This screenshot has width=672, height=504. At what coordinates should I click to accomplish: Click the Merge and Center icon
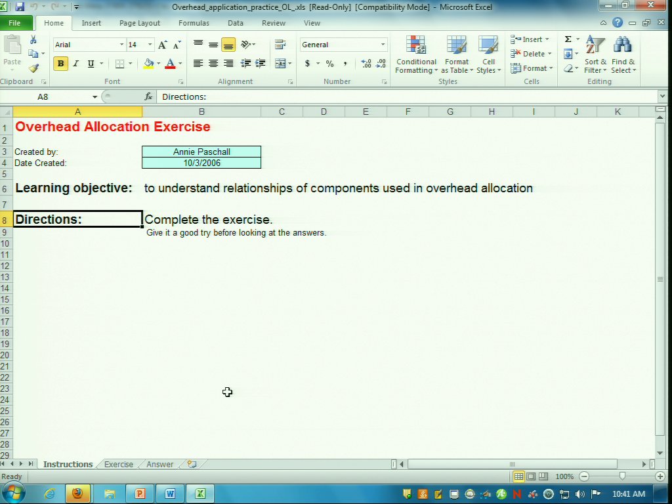tap(281, 64)
